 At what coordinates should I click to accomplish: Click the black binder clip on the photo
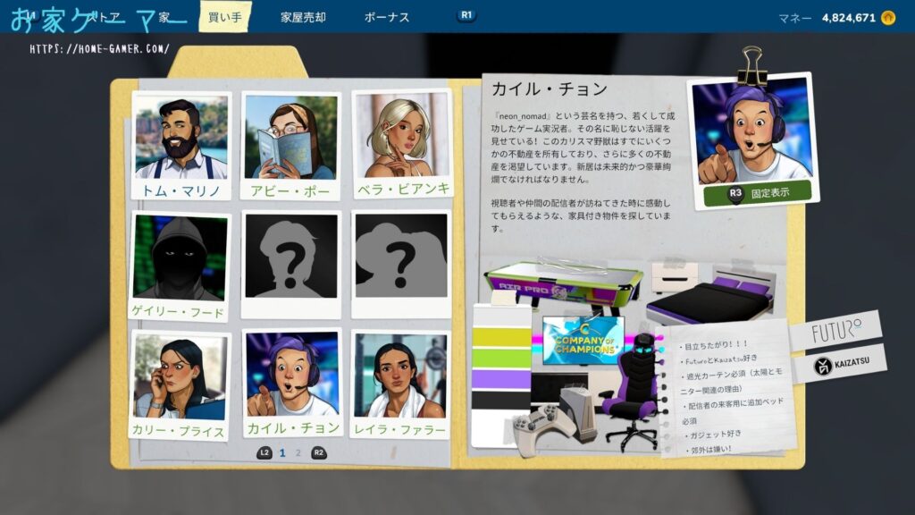pyautogui.click(x=751, y=65)
